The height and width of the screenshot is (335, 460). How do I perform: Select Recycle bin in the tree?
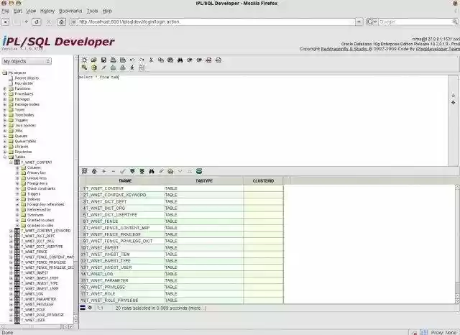(x=24, y=83)
